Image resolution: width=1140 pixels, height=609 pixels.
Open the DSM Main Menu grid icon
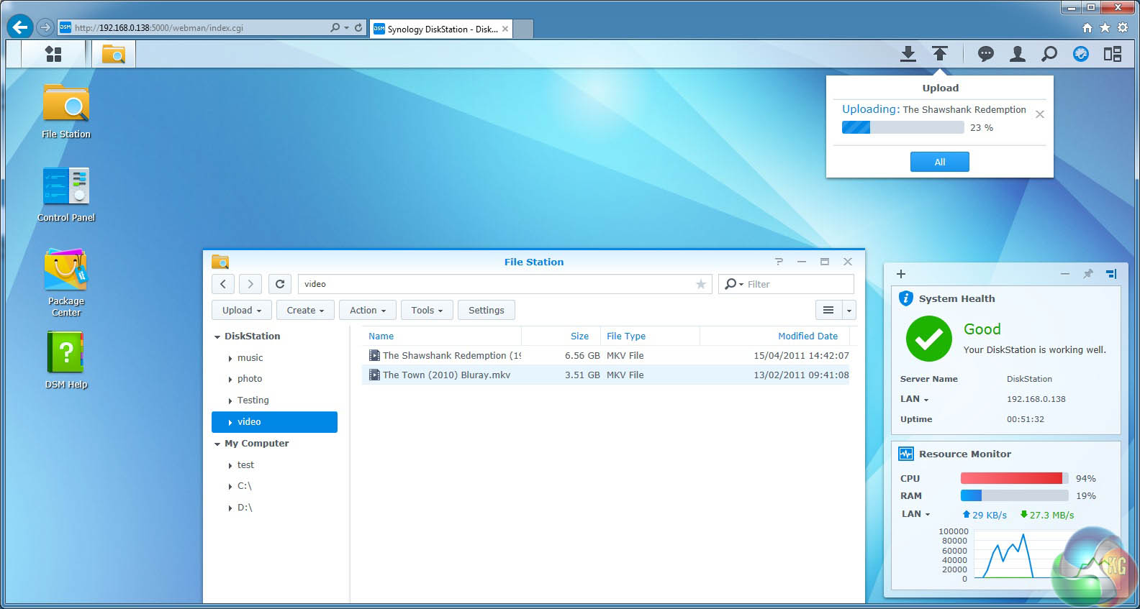[x=53, y=54]
